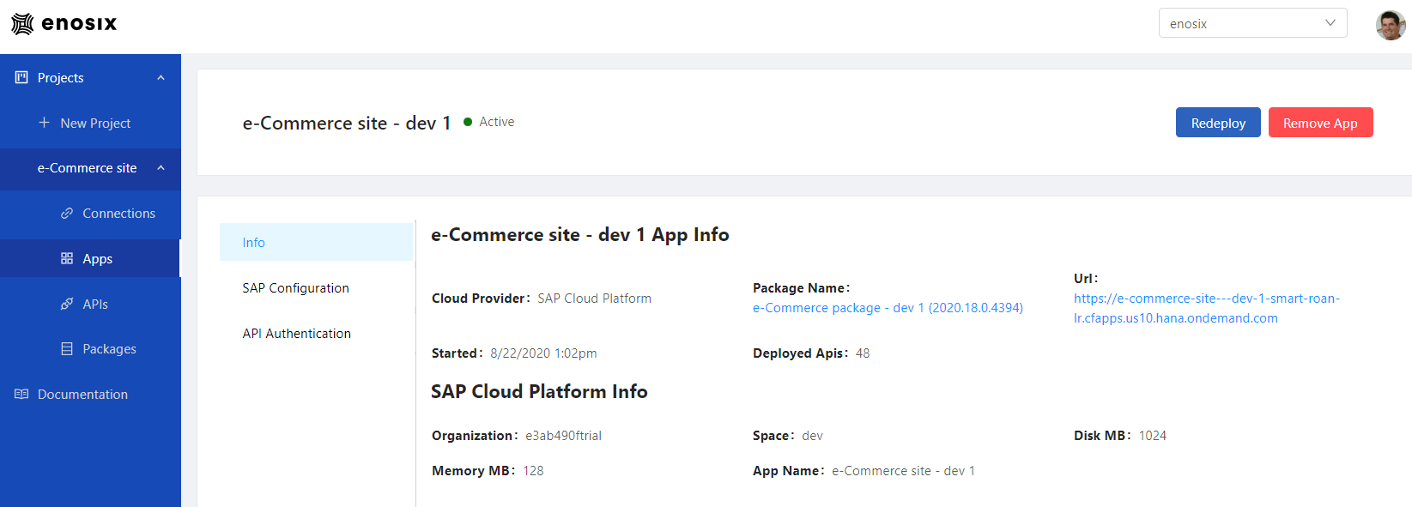
Task: Click the Memory MB value 128
Action: [x=533, y=471]
